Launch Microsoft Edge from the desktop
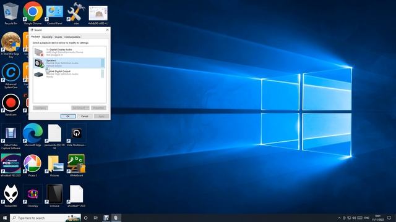 [x=33, y=135]
